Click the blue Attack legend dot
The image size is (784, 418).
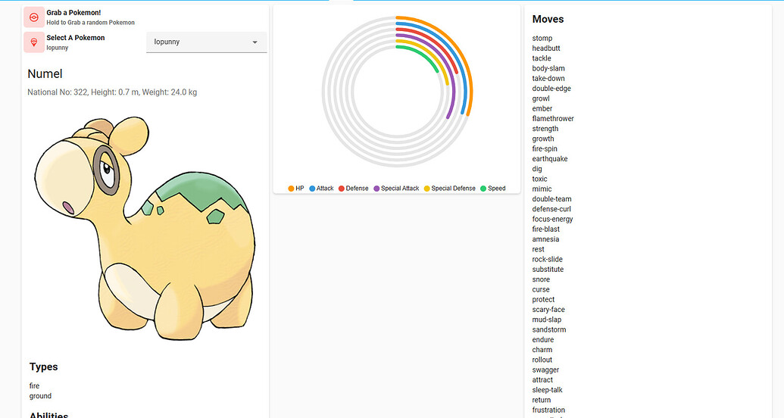pyautogui.click(x=312, y=189)
